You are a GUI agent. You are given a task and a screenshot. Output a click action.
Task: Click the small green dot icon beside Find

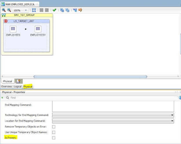point(2,98)
